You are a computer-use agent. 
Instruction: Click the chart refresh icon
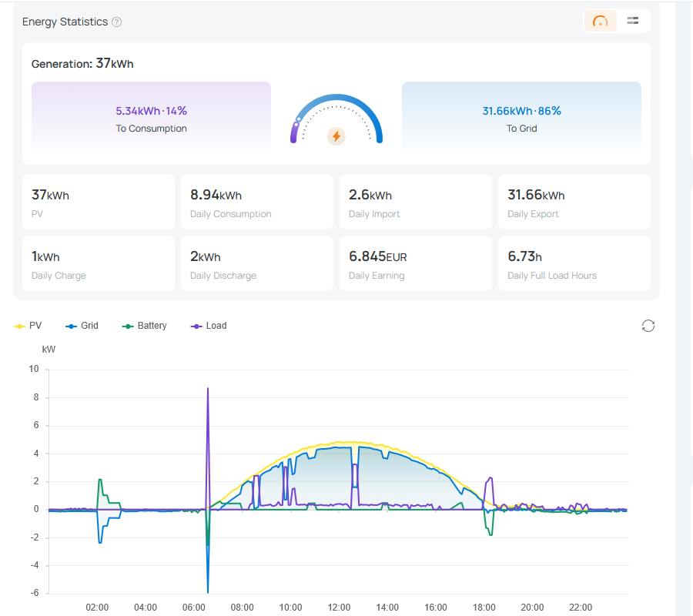(x=648, y=326)
